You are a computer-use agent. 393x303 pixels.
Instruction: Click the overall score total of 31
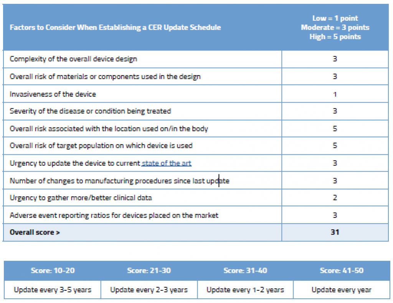(x=335, y=232)
